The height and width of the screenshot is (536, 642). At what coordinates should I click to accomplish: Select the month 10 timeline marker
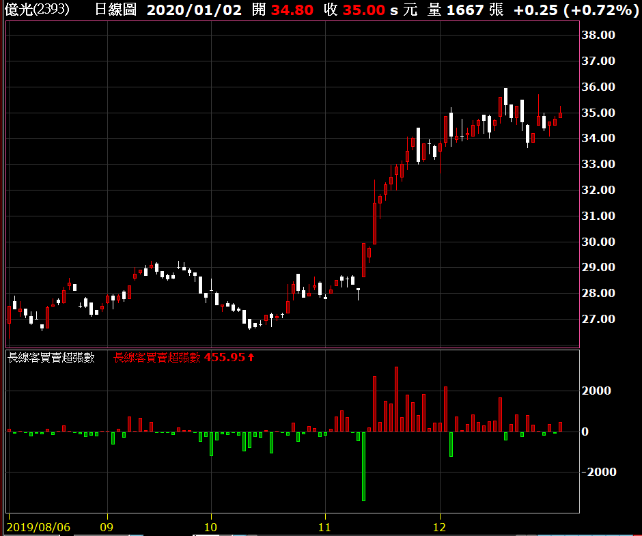point(210,527)
